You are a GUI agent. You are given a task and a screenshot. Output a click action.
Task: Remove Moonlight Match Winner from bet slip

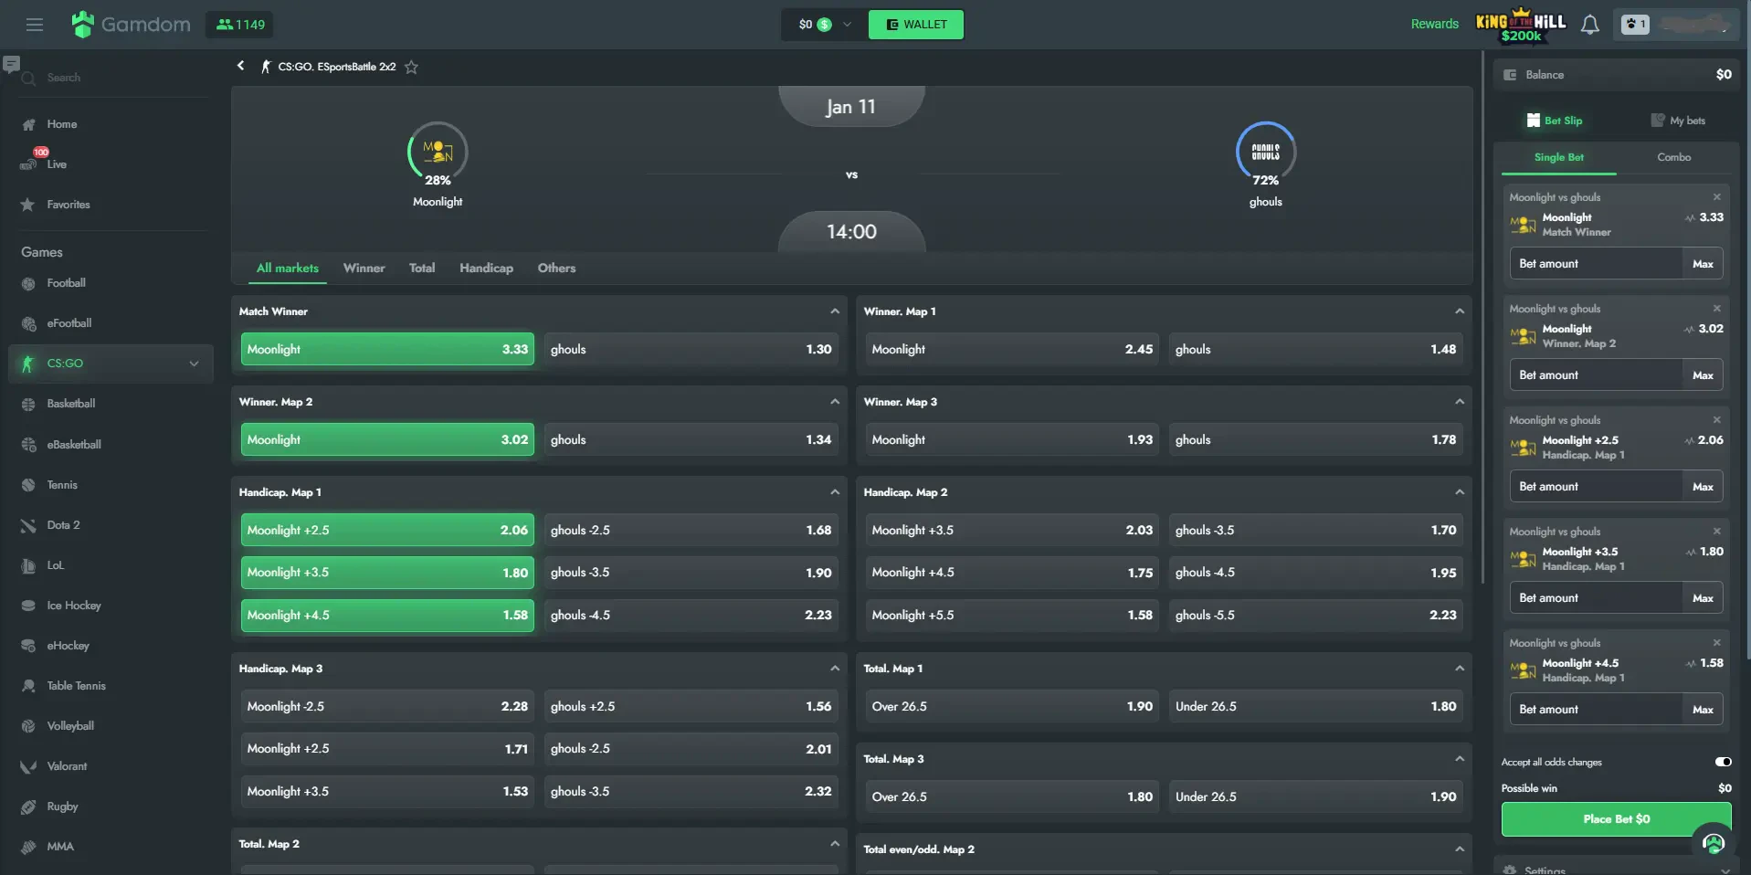tap(1716, 197)
